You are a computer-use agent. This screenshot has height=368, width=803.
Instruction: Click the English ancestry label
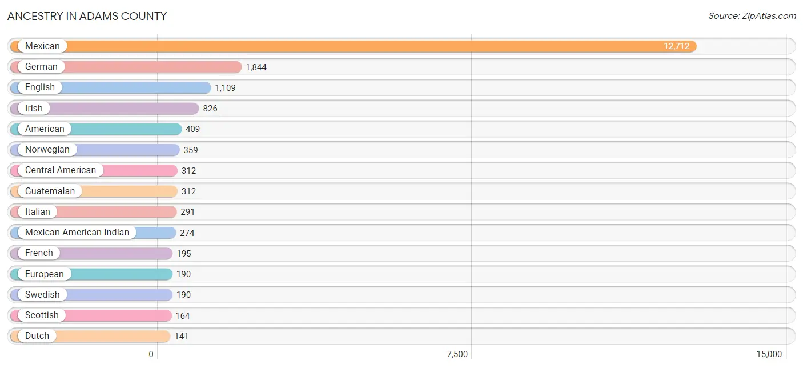point(40,87)
